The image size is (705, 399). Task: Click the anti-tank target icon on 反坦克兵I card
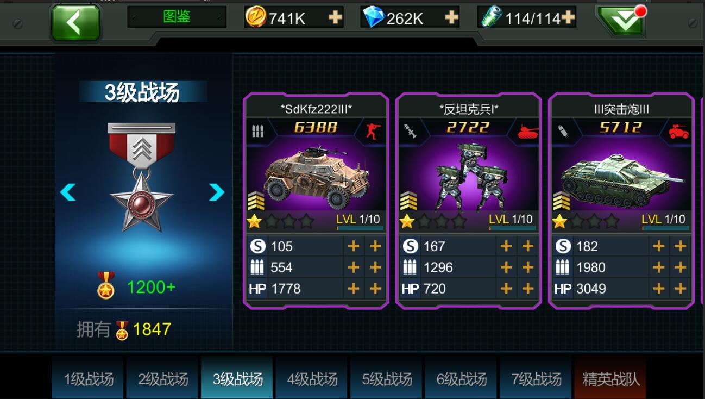pyautogui.click(x=527, y=131)
